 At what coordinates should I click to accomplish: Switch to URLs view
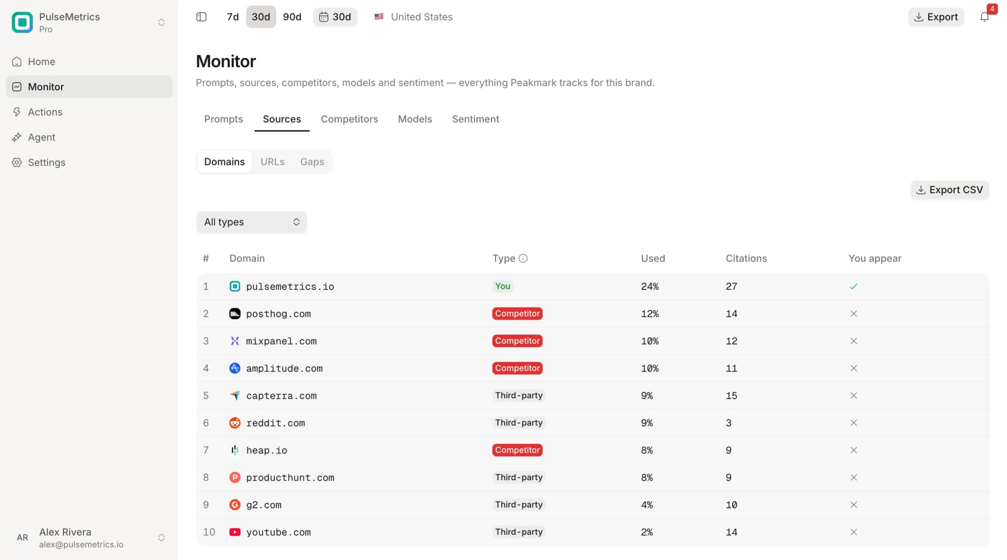click(273, 162)
